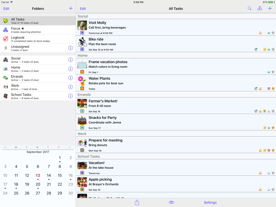Open info for the Home folder

(x=70, y=69)
